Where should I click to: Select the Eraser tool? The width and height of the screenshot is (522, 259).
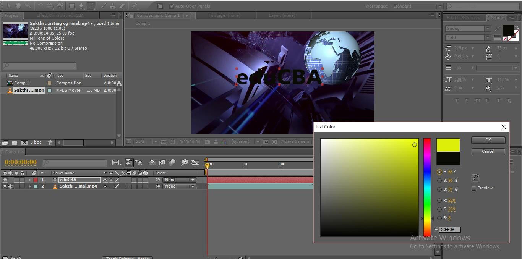click(x=122, y=6)
